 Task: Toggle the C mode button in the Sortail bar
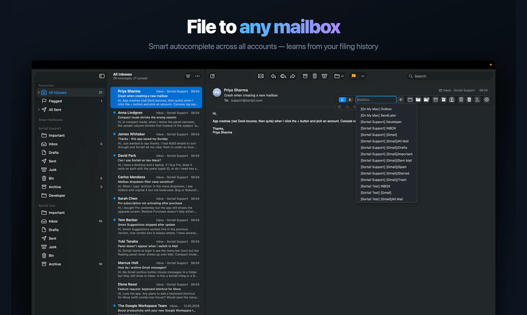click(x=342, y=100)
